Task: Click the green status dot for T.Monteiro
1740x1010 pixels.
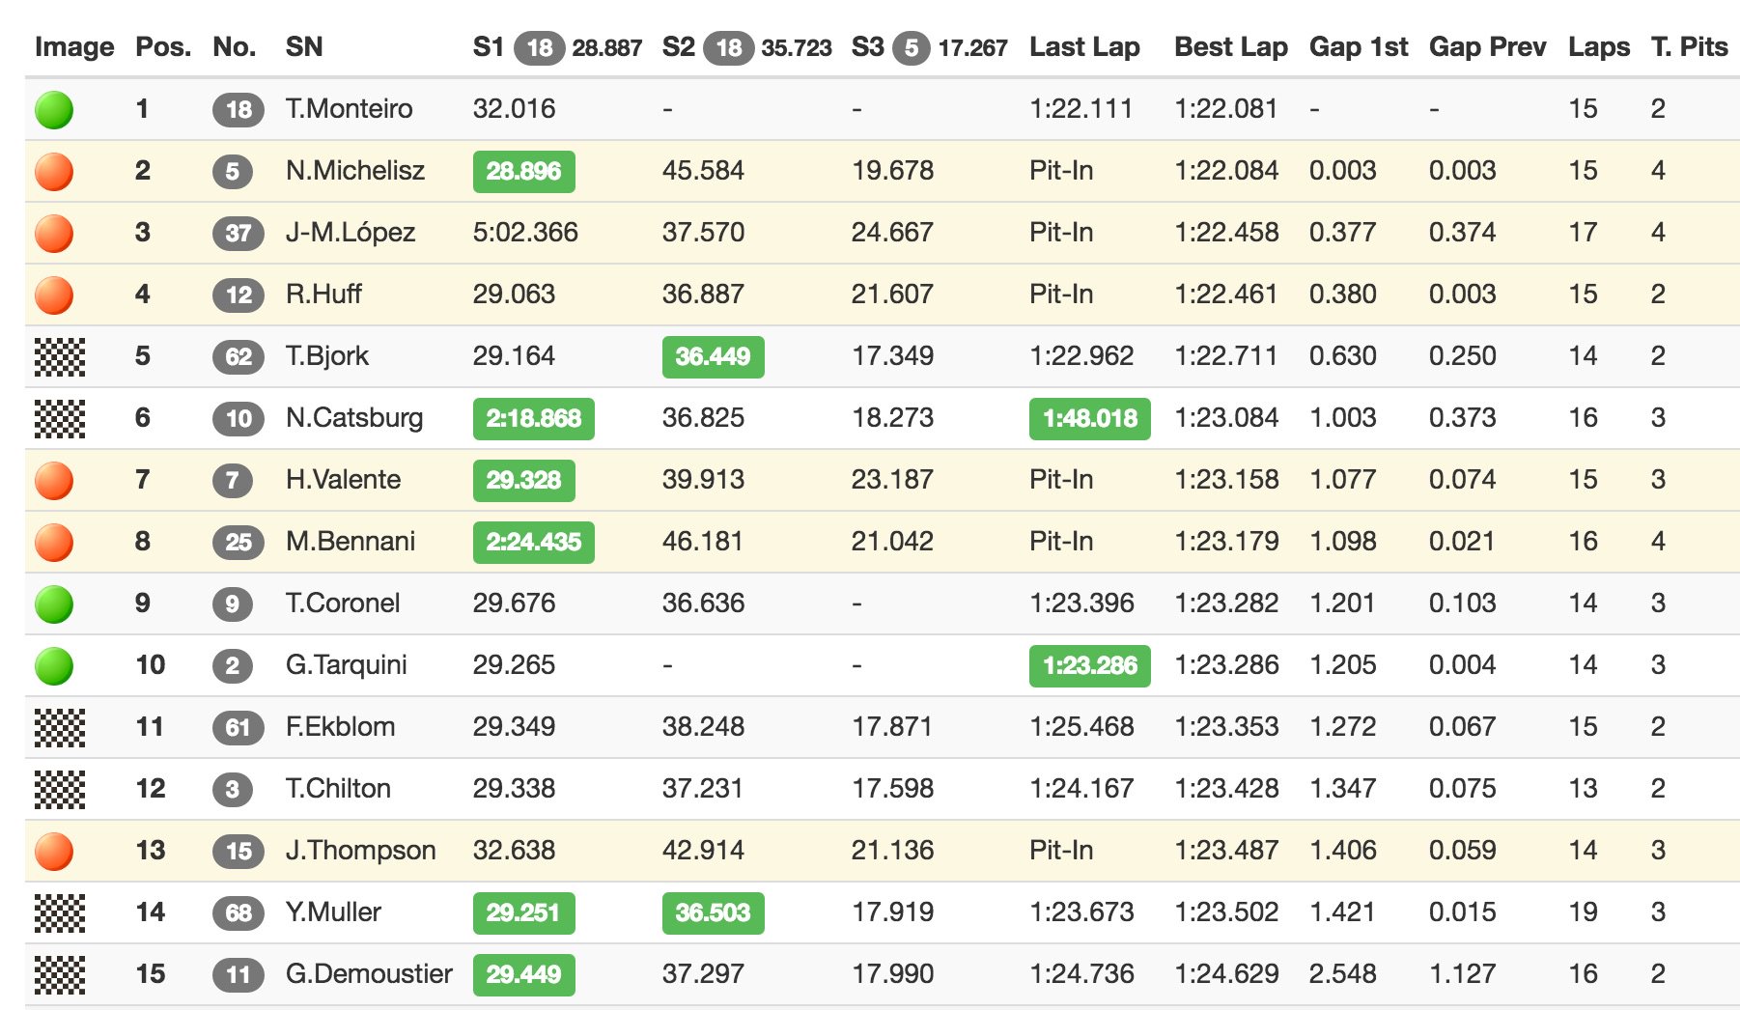Action: pyautogui.click(x=54, y=109)
